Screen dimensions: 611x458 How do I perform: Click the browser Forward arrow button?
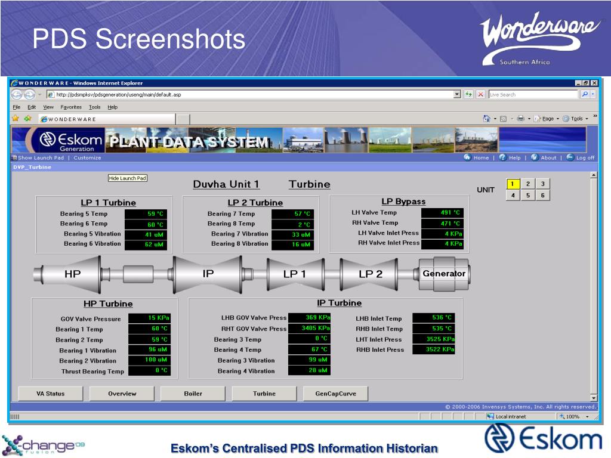pyautogui.click(x=30, y=94)
